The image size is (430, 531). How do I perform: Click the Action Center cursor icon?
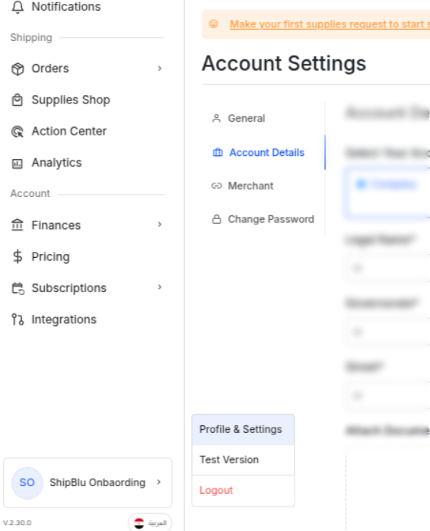click(x=18, y=132)
